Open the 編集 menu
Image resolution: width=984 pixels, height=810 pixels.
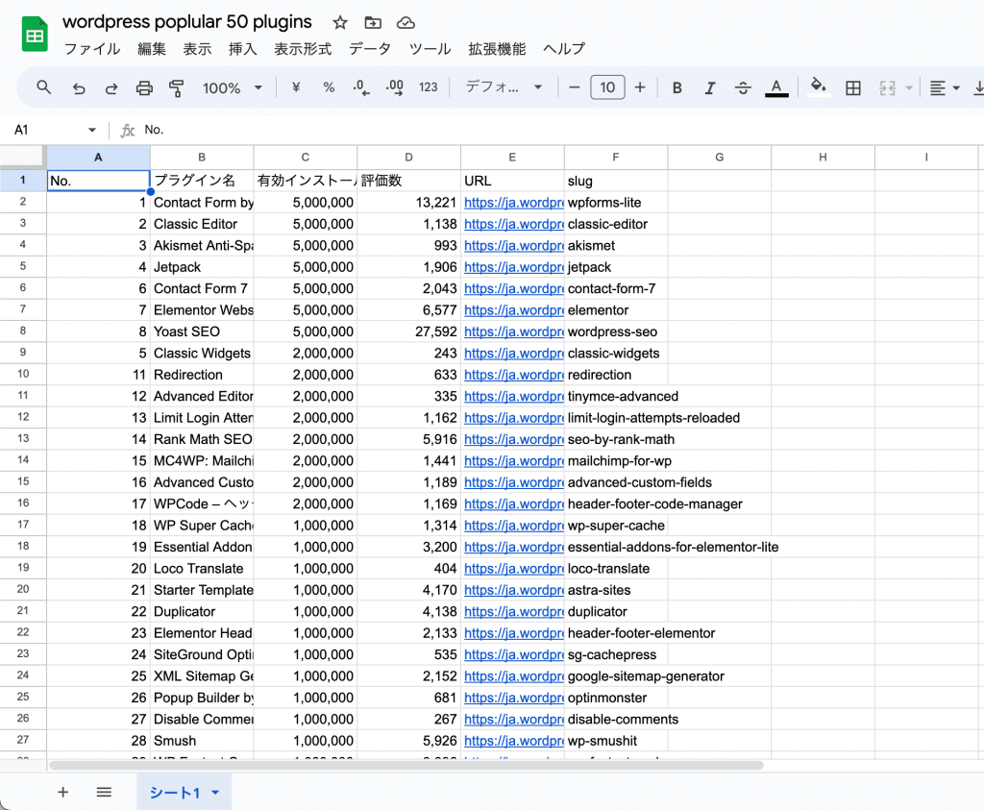point(152,49)
